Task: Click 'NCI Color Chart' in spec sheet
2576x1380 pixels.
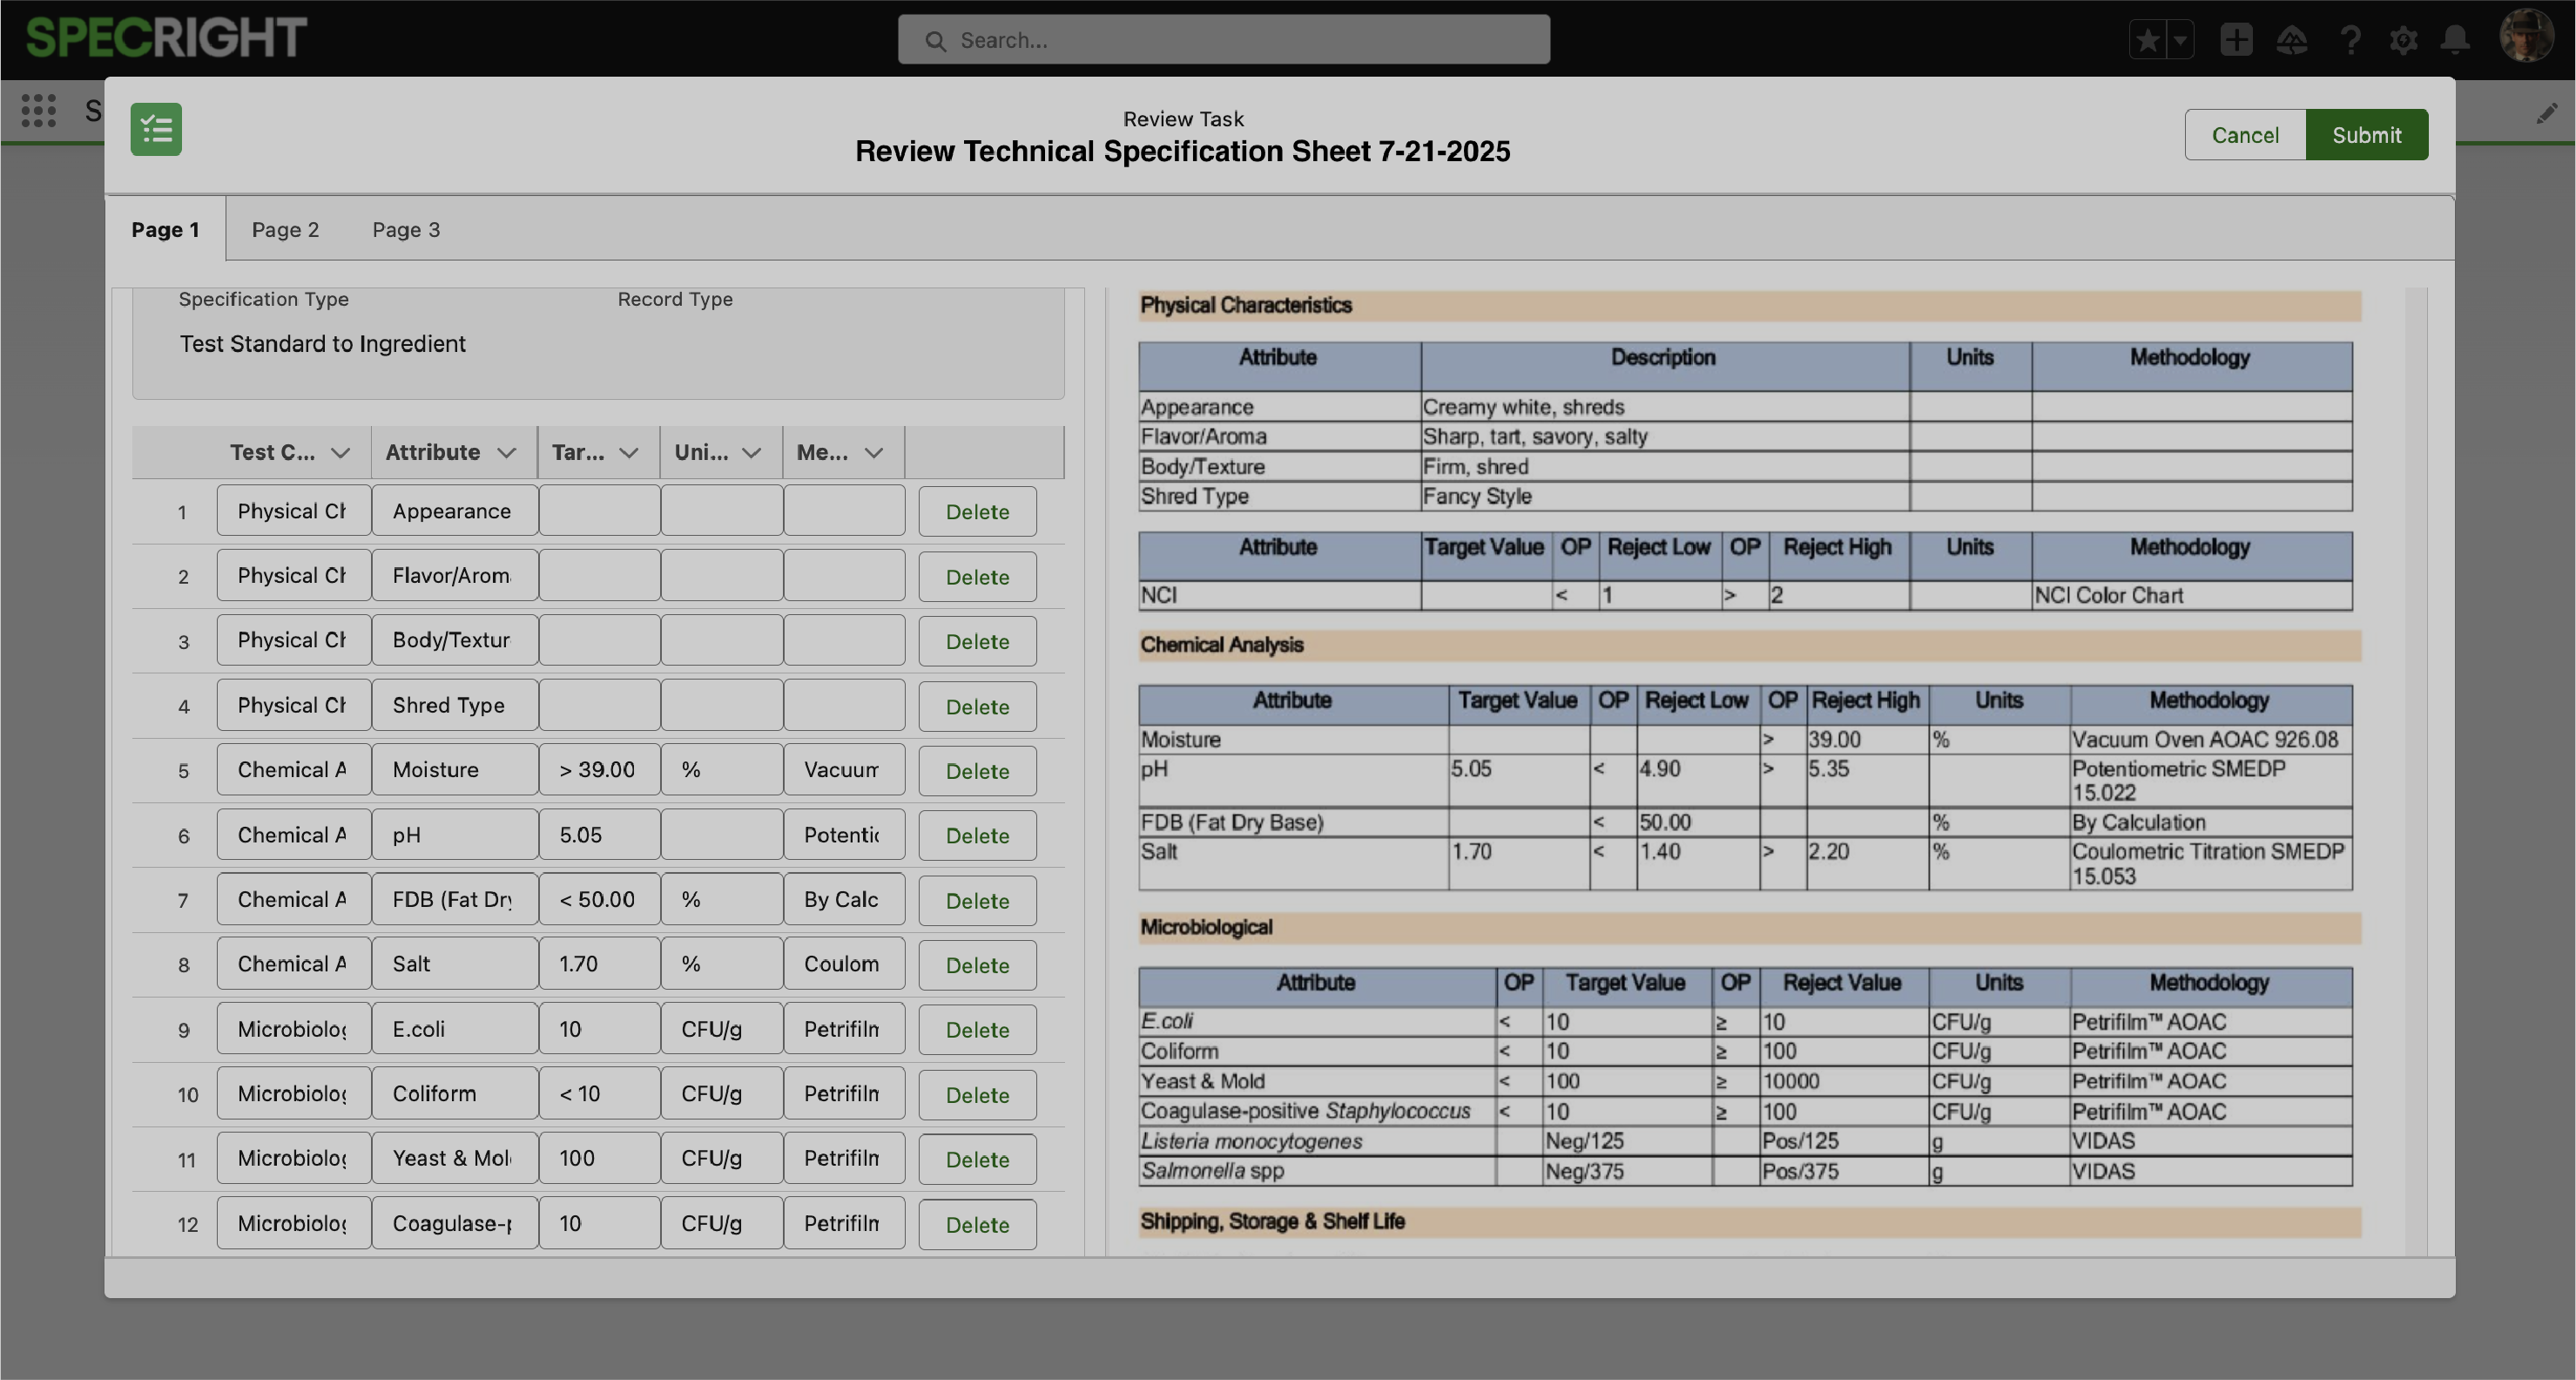Action: 2108,594
